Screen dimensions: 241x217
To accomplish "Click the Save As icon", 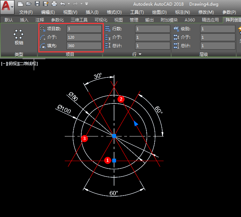I will (x=46, y=4).
